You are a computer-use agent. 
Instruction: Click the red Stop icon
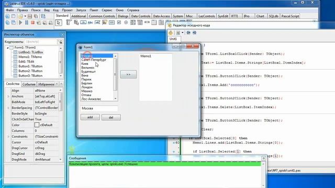coord(32,22)
